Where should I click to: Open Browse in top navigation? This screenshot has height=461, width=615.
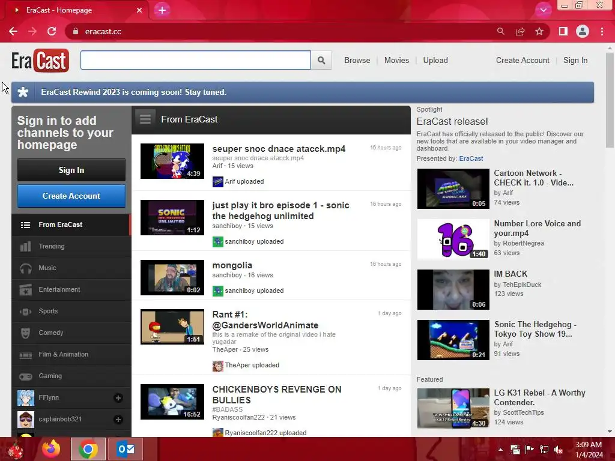pyautogui.click(x=357, y=61)
